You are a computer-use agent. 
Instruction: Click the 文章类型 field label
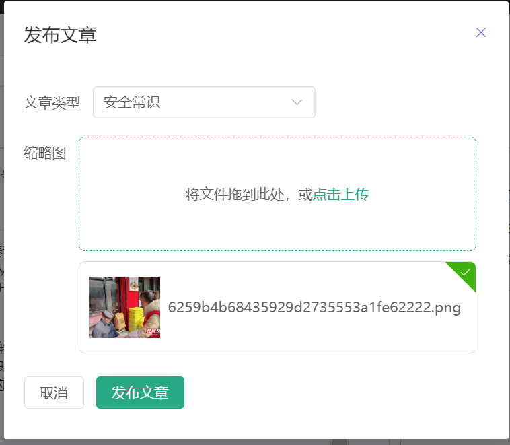point(52,102)
